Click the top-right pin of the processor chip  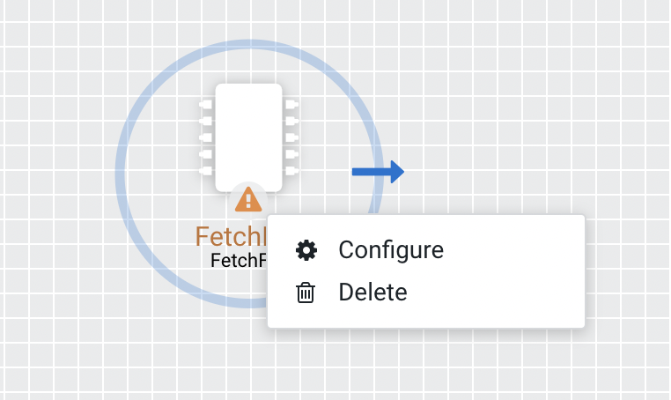(x=291, y=104)
